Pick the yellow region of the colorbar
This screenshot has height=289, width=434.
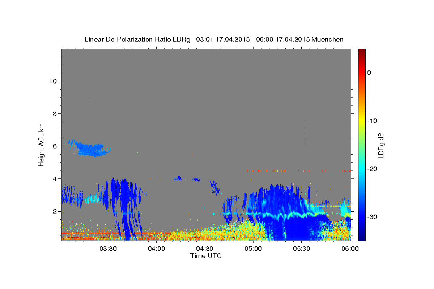[x=362, y=119]
